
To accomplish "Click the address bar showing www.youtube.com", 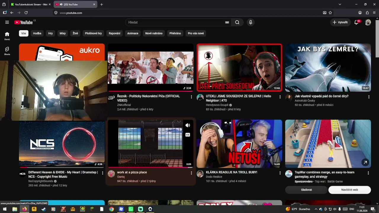I will (189, 13).
